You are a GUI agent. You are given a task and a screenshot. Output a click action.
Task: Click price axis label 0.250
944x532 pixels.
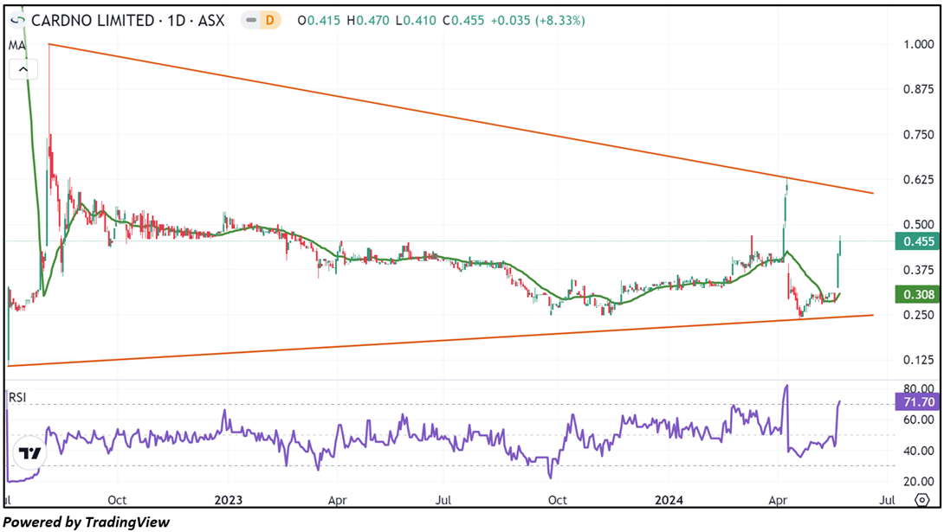coord(919,314)
